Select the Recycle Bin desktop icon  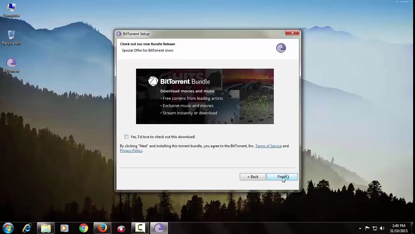11,38
